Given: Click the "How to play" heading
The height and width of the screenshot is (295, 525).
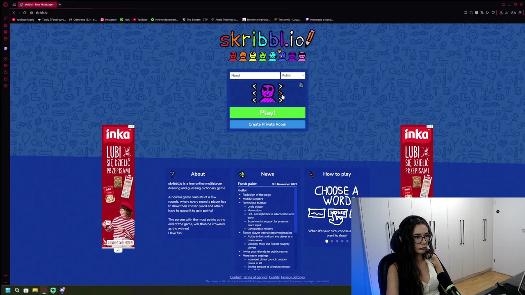Looking at the screenshot, I should point(337,174).
